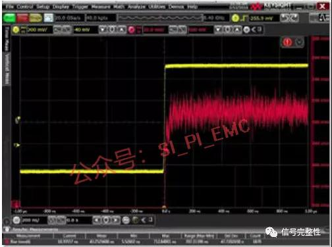Click the channel 1 coupling/impedance icon
332x247 pixels.
[24, 30]
